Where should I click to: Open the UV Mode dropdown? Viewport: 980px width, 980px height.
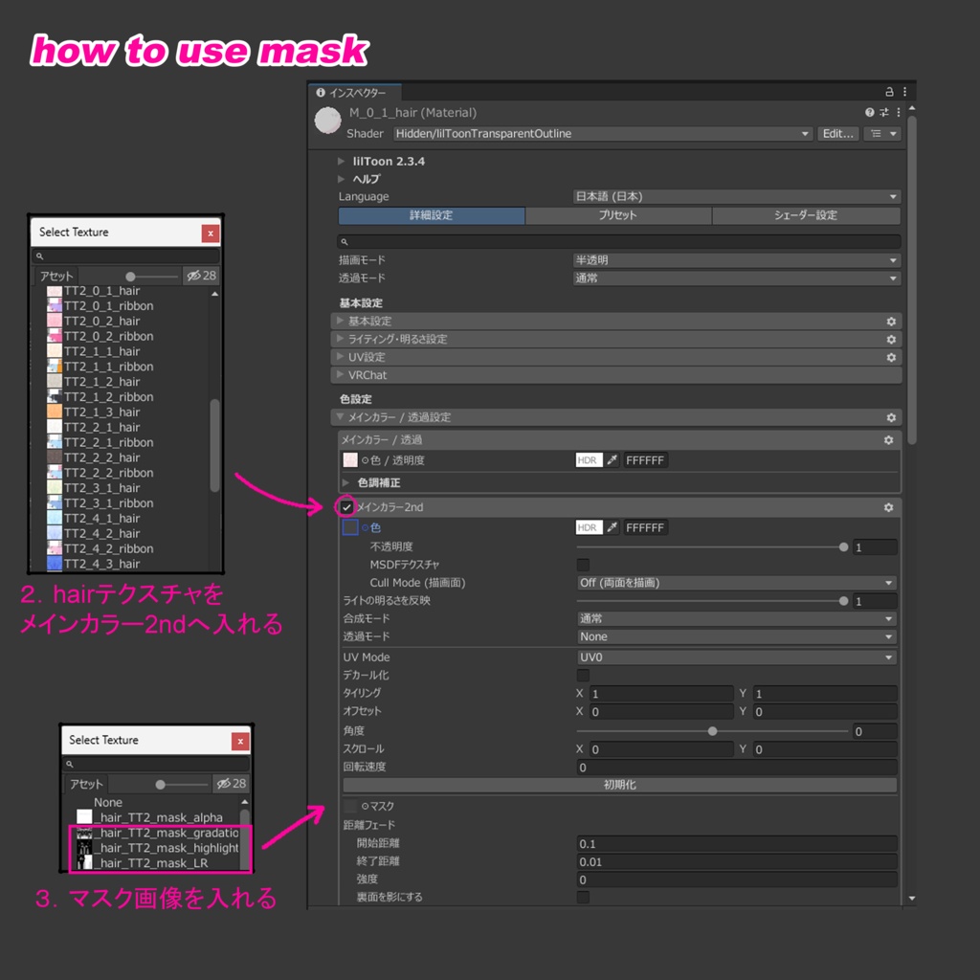(x=736, y=657)
